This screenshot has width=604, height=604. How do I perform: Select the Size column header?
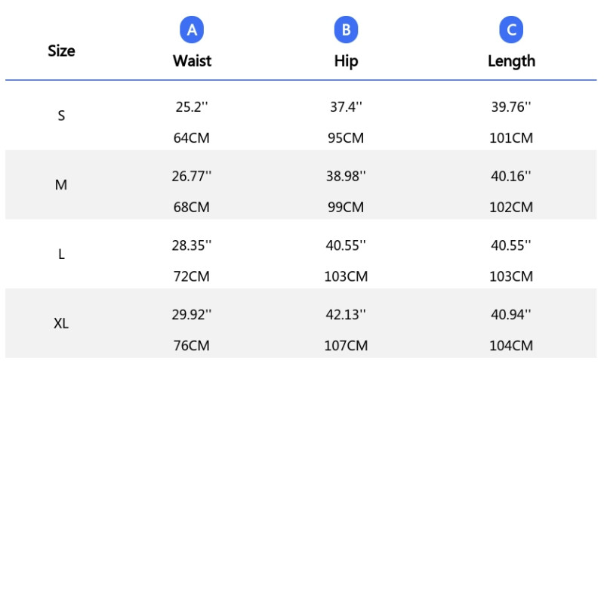[x=61, y=51]
